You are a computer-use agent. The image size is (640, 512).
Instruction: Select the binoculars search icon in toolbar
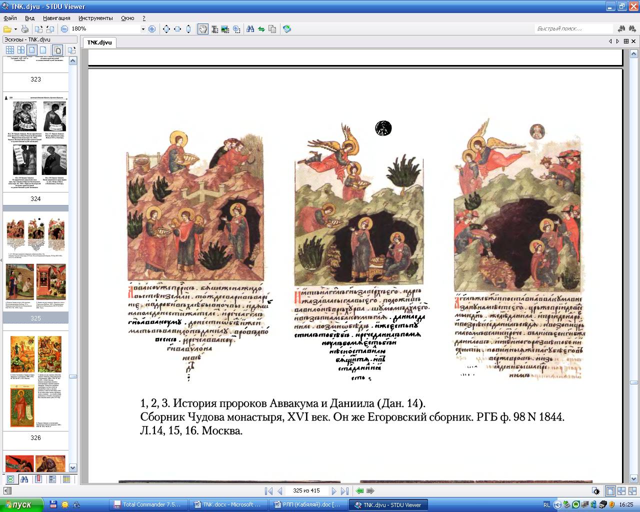pos(250,29)
